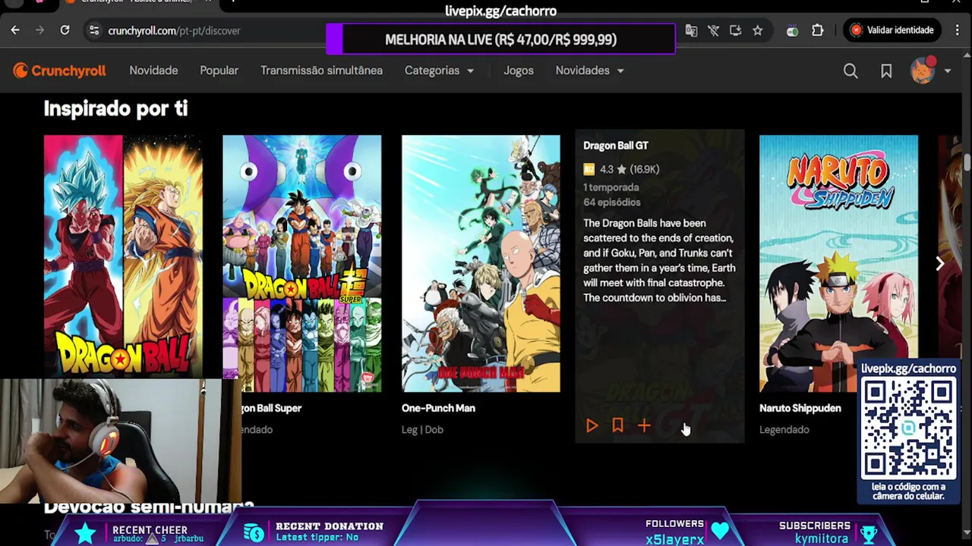Viewport: 972px width, 546px height.
Task: Open the Jogos menu item
Action: 519,71
